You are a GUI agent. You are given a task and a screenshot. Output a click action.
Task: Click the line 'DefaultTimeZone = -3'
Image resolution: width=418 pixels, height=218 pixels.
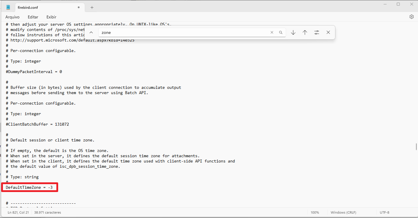[x=29, y=187]
